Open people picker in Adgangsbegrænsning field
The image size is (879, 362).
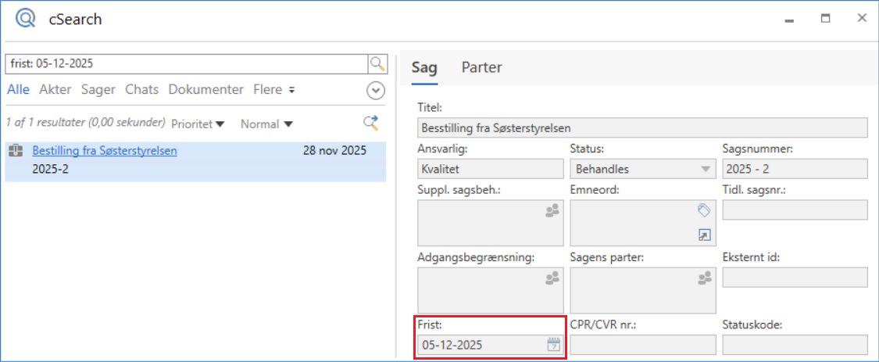coord(552,278)
